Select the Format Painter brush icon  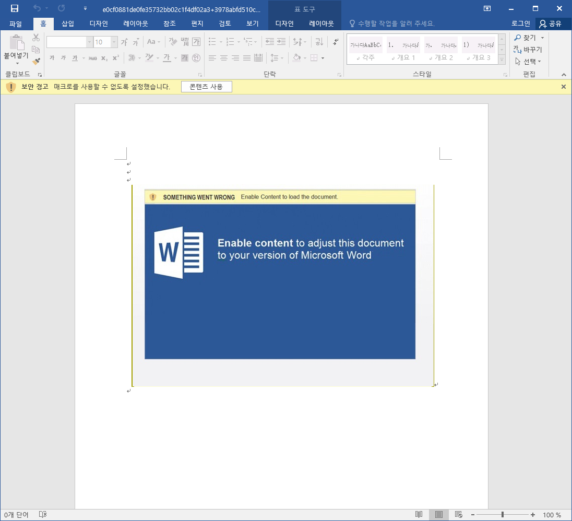[35, 61]
